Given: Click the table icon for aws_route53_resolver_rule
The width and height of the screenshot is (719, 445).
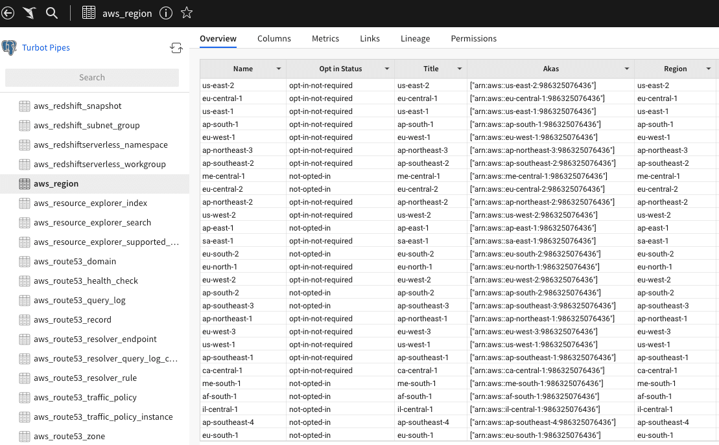Looking at the screenshot, I should point(24,378).
